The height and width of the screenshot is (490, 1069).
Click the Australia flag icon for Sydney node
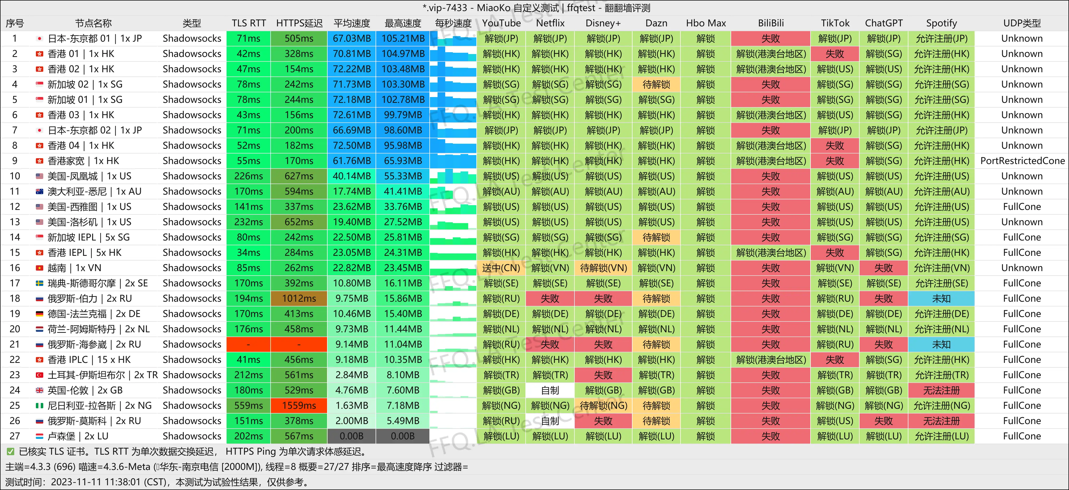click(x=39, y=192)
